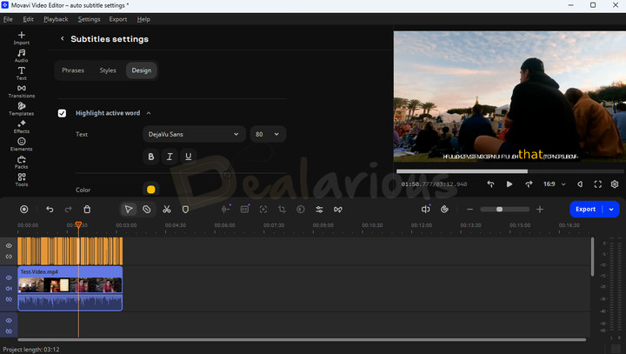
Task: Open preview player settings gear
Action: pyautogui.click(x=615, y=184)
